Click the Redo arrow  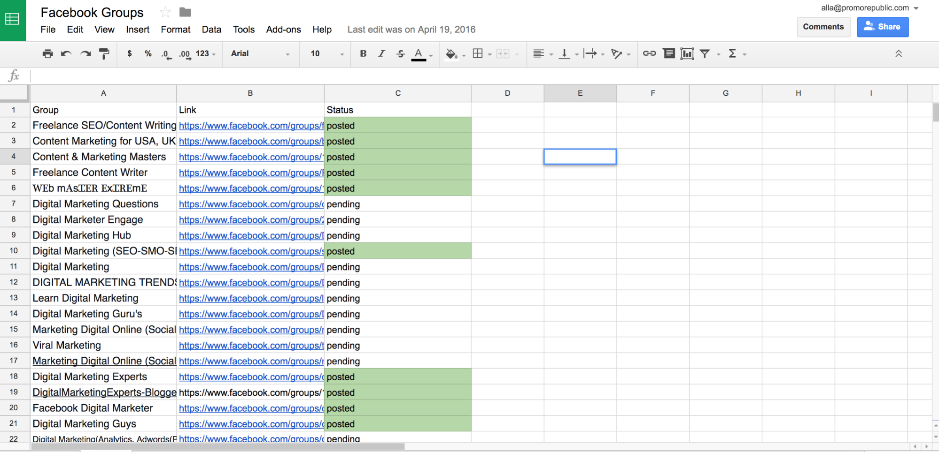(x=85, y=54)
